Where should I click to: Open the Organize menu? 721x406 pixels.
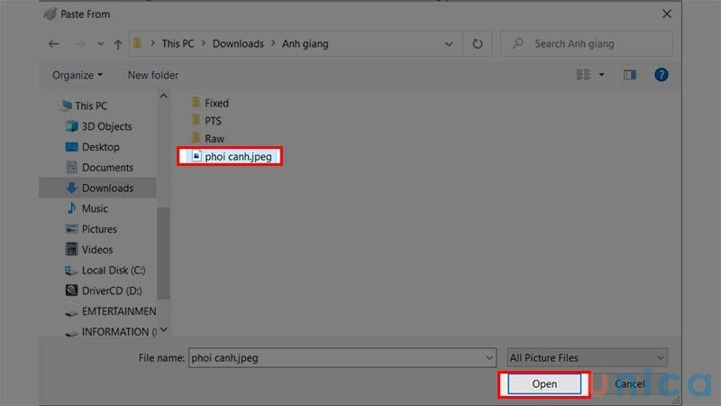tap(78, 75)
